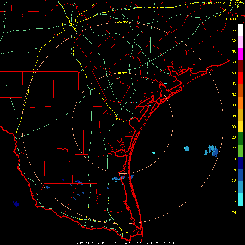Click the light green legend swatch

(240, 151)
